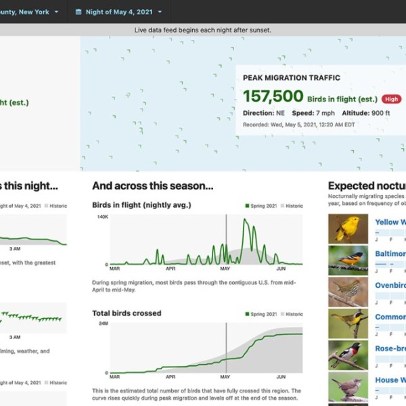
Task: Click Historic legend on Total birds crossed chart
Action: click(x=292, y=314)
